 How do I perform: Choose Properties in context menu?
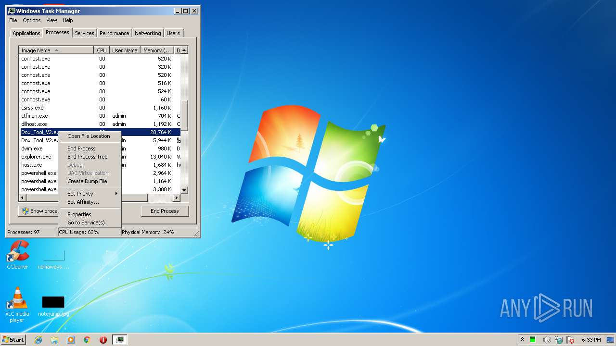[x=90, y=214]
